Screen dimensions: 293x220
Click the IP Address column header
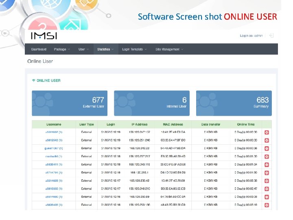point(140,124)
